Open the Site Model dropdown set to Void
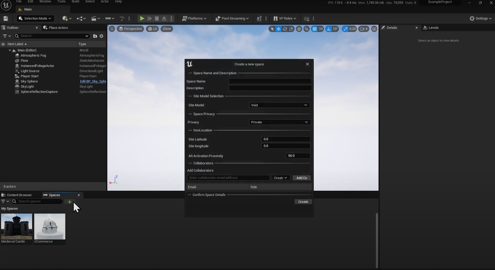Viewport: 495px width, 270px height. point(279,105)
